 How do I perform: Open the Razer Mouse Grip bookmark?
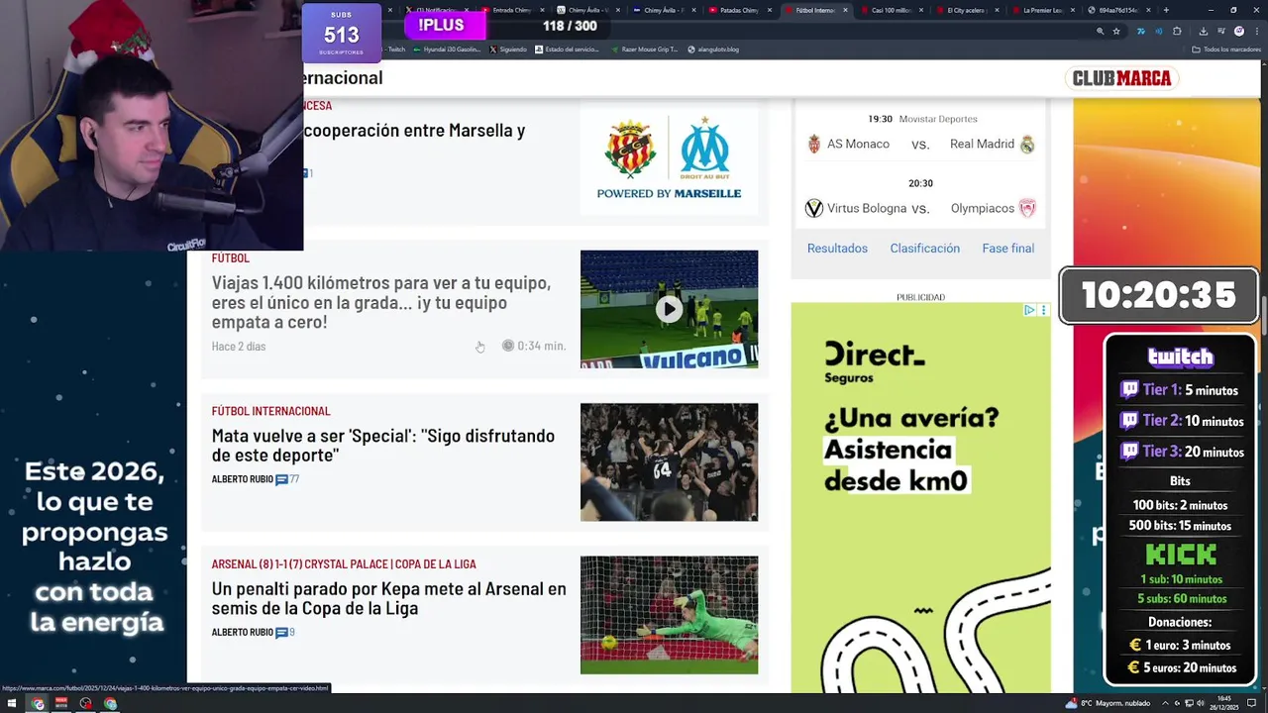tap(645, 49)
